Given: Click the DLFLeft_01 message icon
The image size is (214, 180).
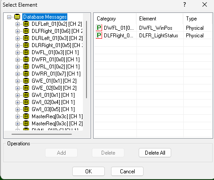Looking at the screenshot, I should 26,24.
